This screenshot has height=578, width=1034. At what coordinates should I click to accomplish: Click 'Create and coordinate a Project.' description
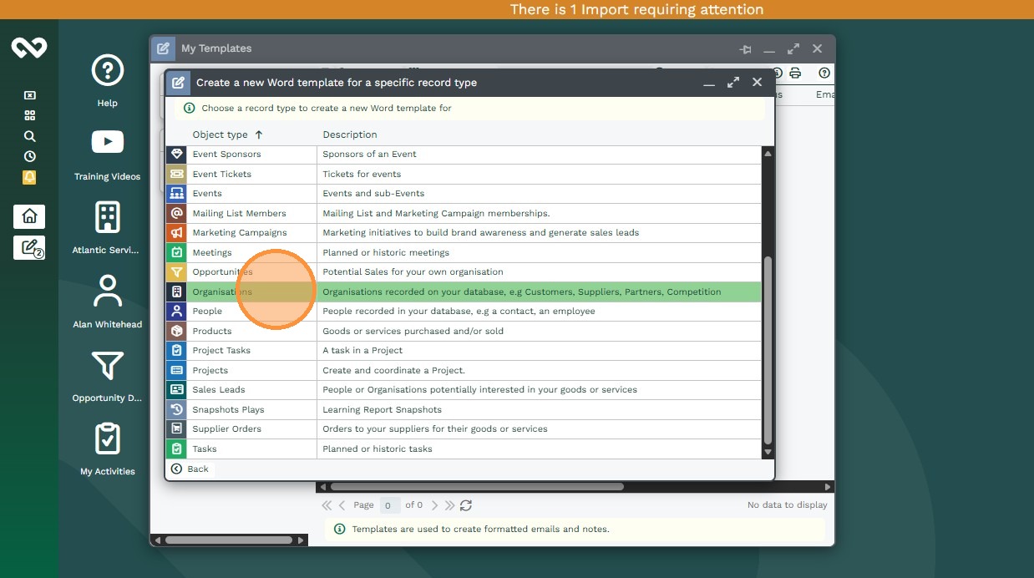(394, 370)
